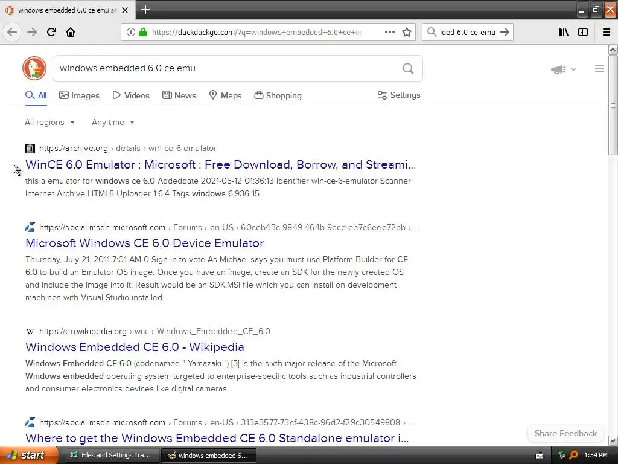Click the orange magnifier tray icon
The image size is (618, 464).
573,456
